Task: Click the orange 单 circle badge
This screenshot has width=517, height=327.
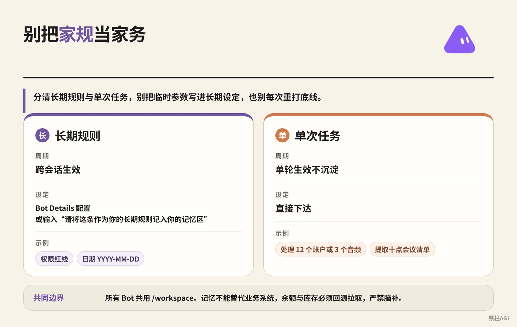Action: pos(282,136)
